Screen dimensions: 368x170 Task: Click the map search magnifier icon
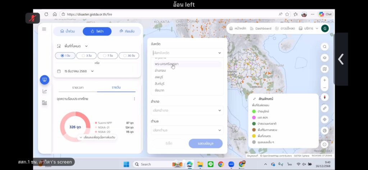pyautogui.click(x=325, y=47)
